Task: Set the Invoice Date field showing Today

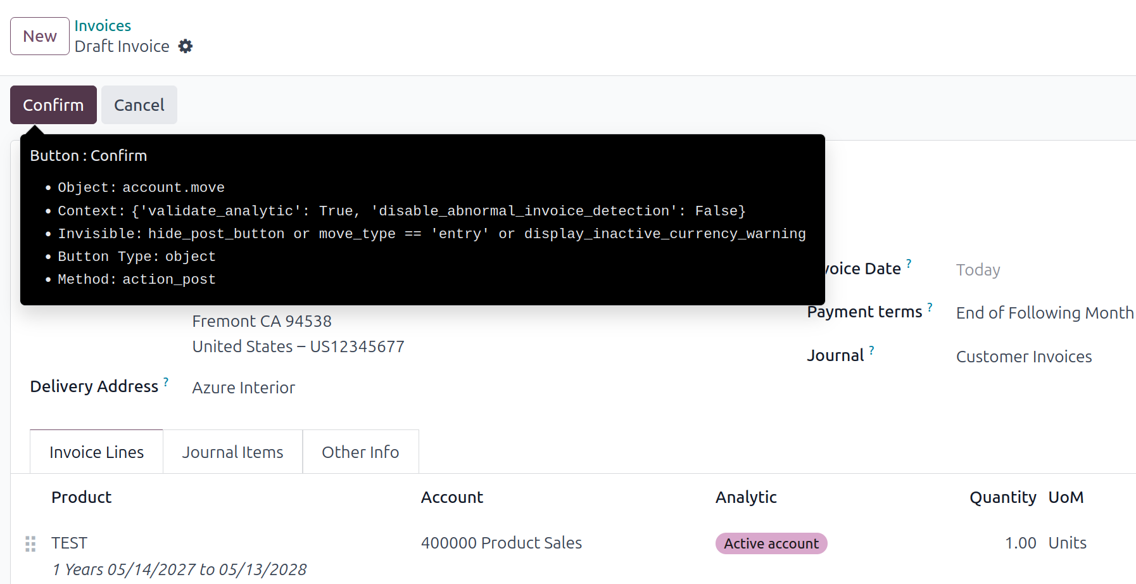Action: pyautogui.click(x=978, y=270)
